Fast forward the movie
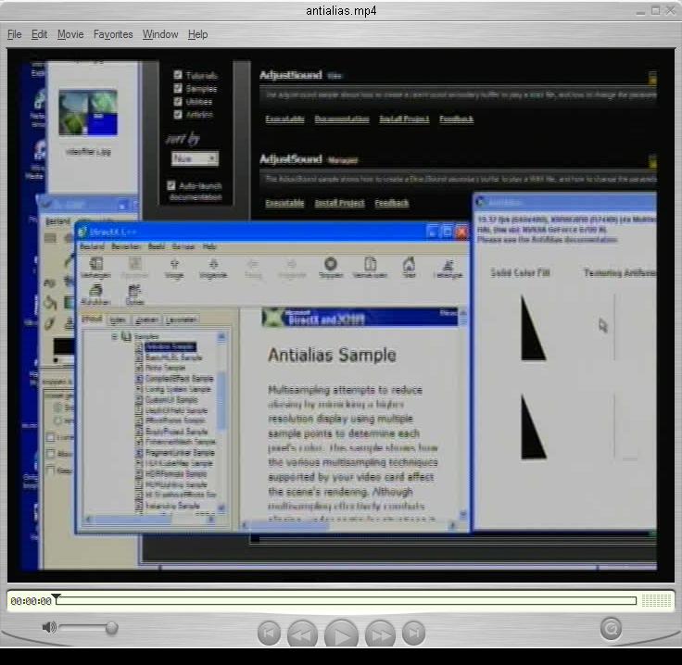Viewport: 682px width, 665px height. tap(381, 634)
